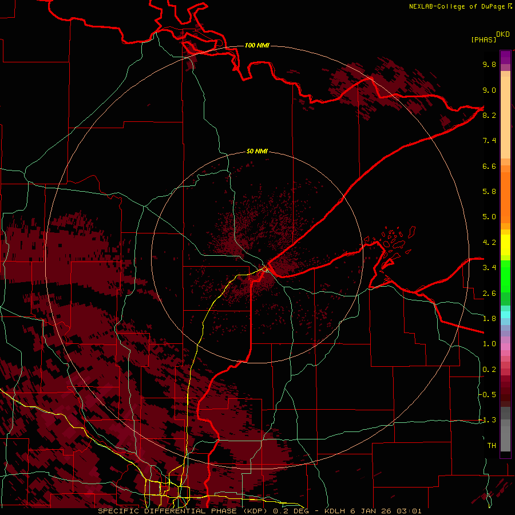Click the 7.4 value on the color scale
Viewport: 515px width, 515px height.
click(489, 141)
